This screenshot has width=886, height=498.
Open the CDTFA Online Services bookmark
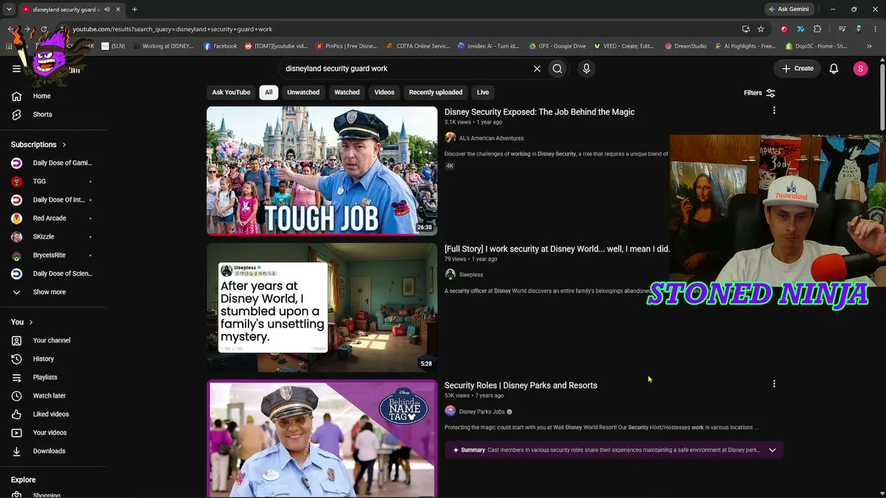click(x=418, y=46)
